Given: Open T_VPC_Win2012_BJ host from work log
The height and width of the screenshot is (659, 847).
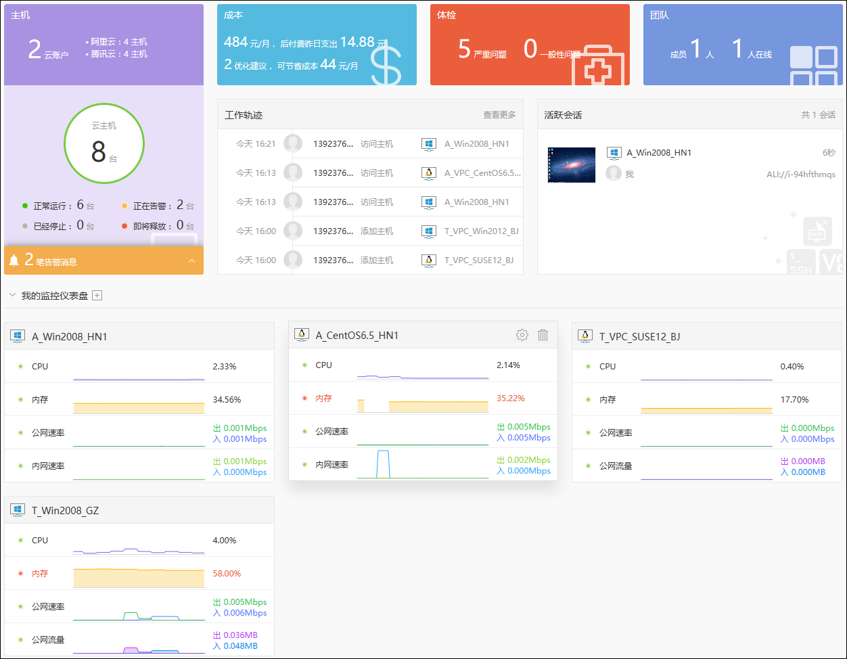Looking at the screenshot, I should tap(481, 231).
